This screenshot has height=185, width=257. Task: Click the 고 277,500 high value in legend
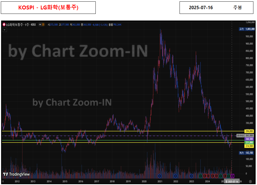click(64, 25)
